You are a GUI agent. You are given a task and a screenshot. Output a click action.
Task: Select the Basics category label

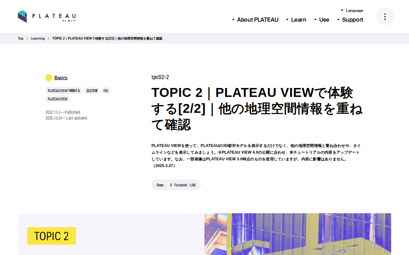coord(61,78)
